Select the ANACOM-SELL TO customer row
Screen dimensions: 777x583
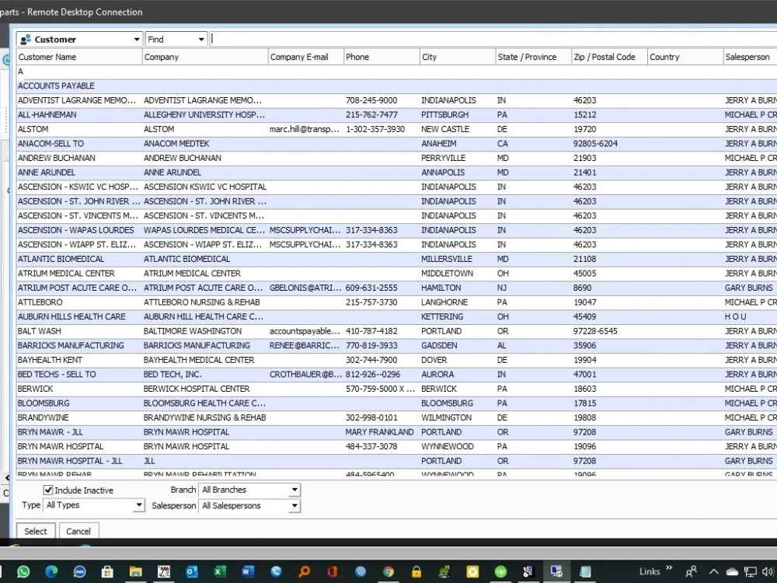click(x=396, y=143)
